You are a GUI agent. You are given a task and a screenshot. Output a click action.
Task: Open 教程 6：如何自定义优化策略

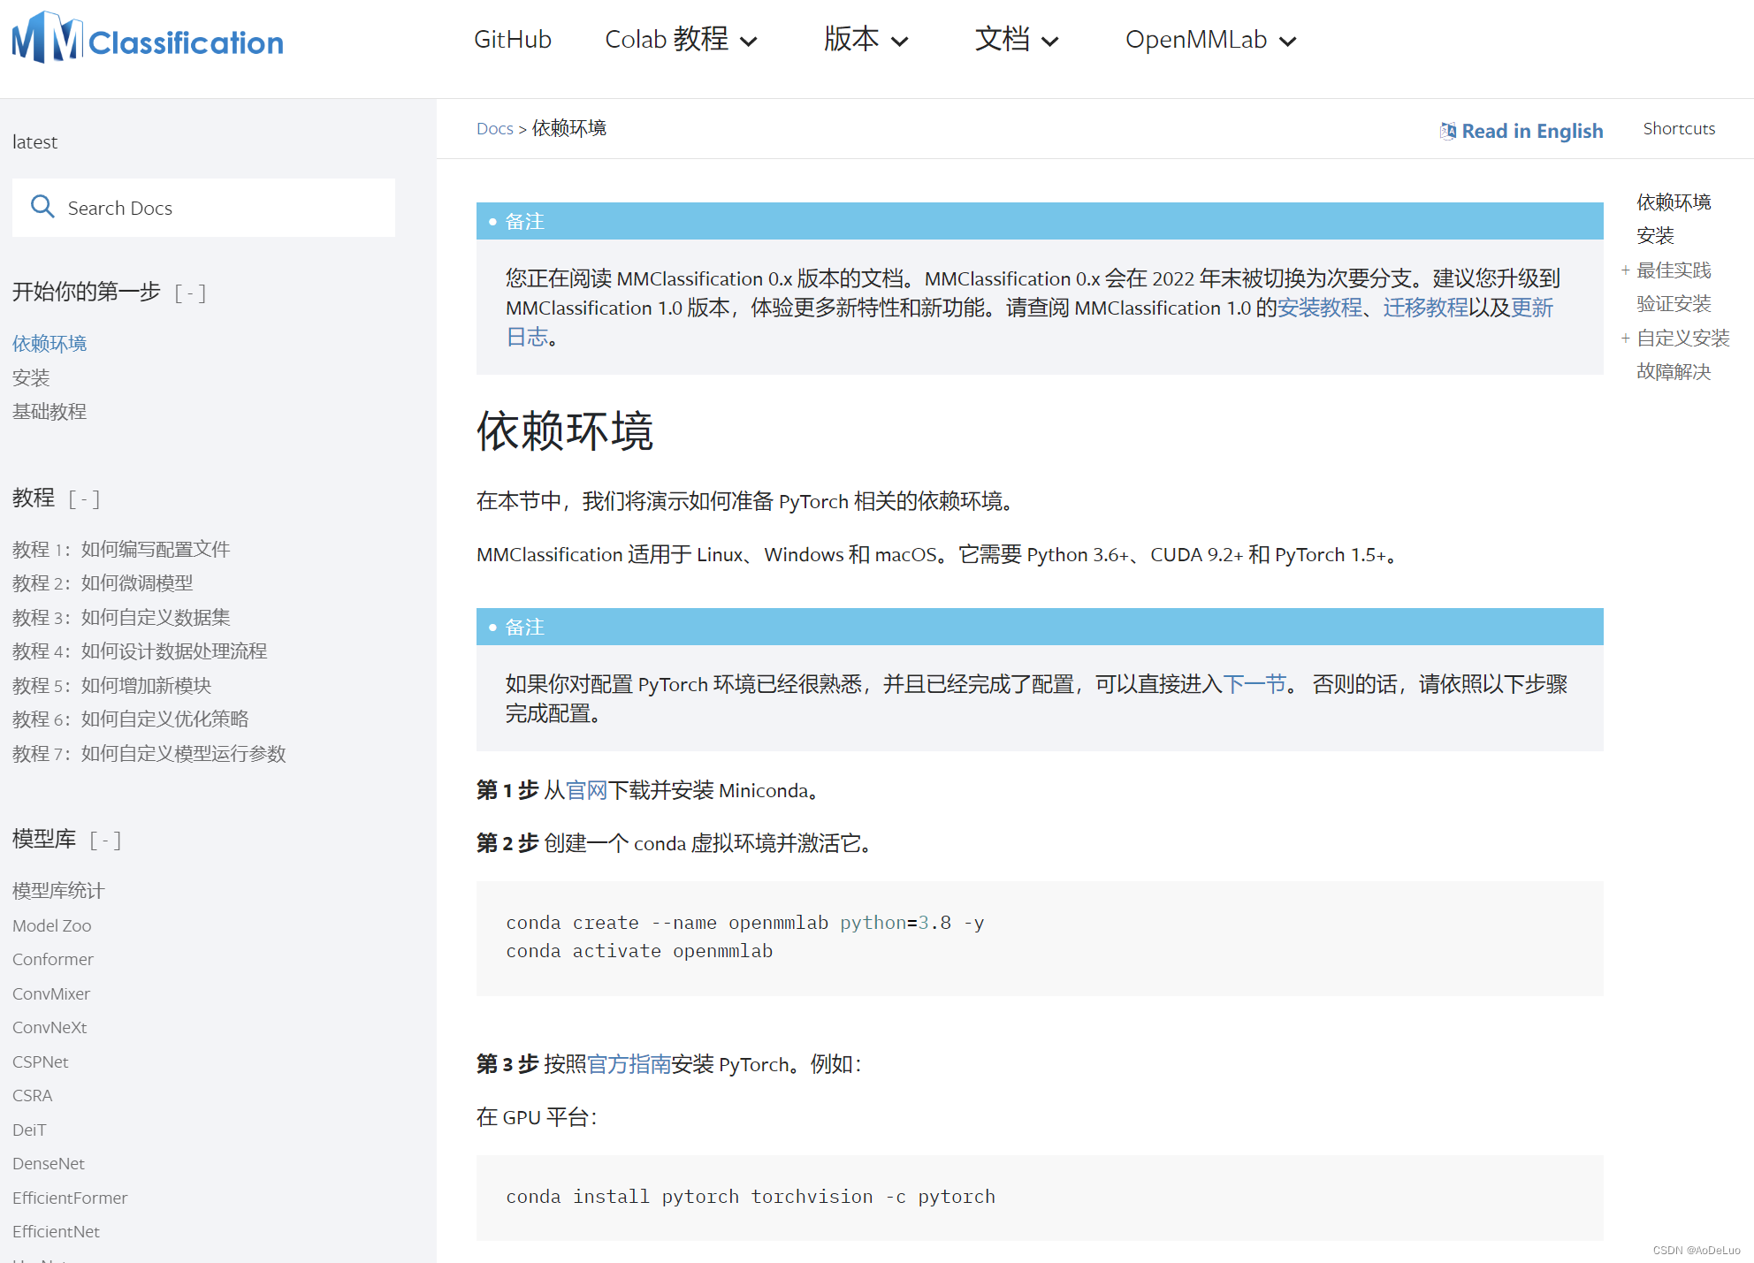coord(131,719)
